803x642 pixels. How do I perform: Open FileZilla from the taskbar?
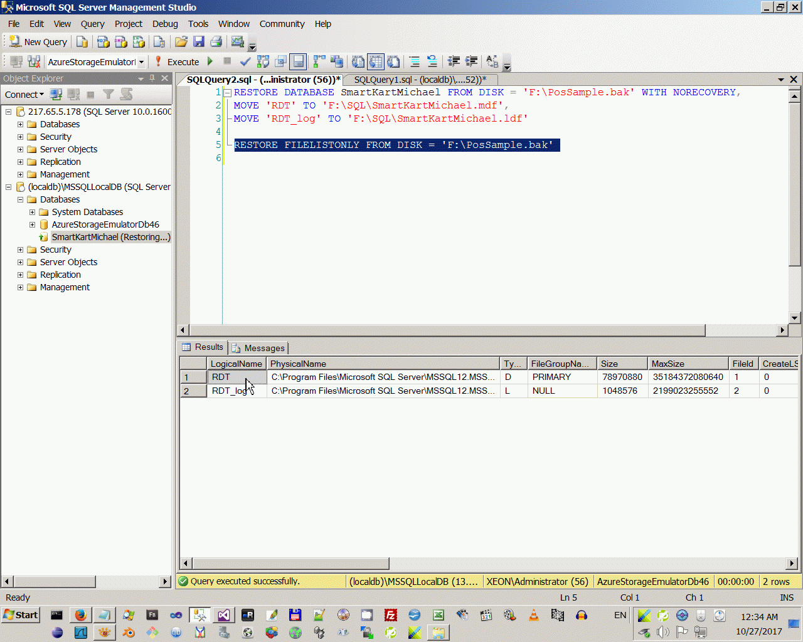click(390, 615)
